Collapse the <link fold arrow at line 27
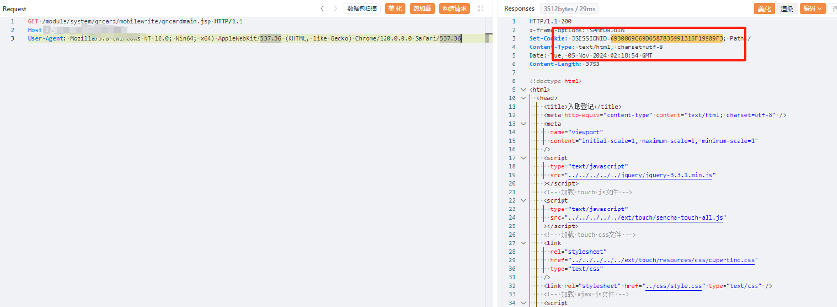The image size is (837, 307). pos(523,243)
